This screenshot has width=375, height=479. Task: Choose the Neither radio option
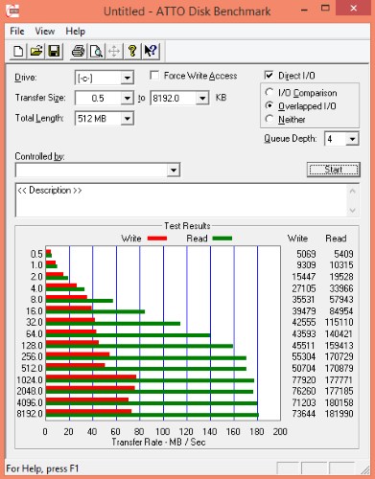(270, 119)
